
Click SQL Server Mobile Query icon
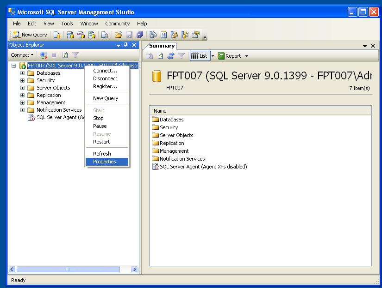pos(105,35)
